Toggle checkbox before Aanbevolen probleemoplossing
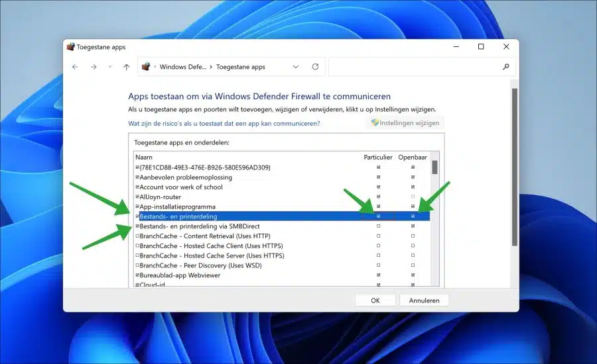 [x=137, y=177]
